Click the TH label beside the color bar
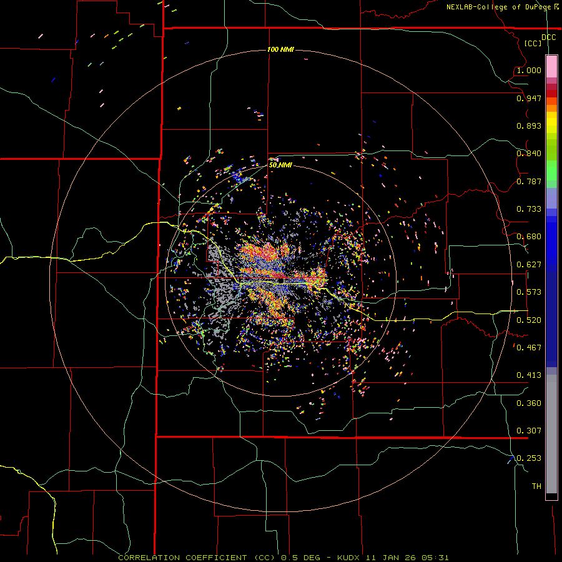This screenshot has height=562, width=562. [x=536, y=486]
